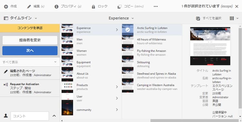Click the user avatar icon near comment box
The height and width of the screenshot is (122, 242).
pos(6,116)
